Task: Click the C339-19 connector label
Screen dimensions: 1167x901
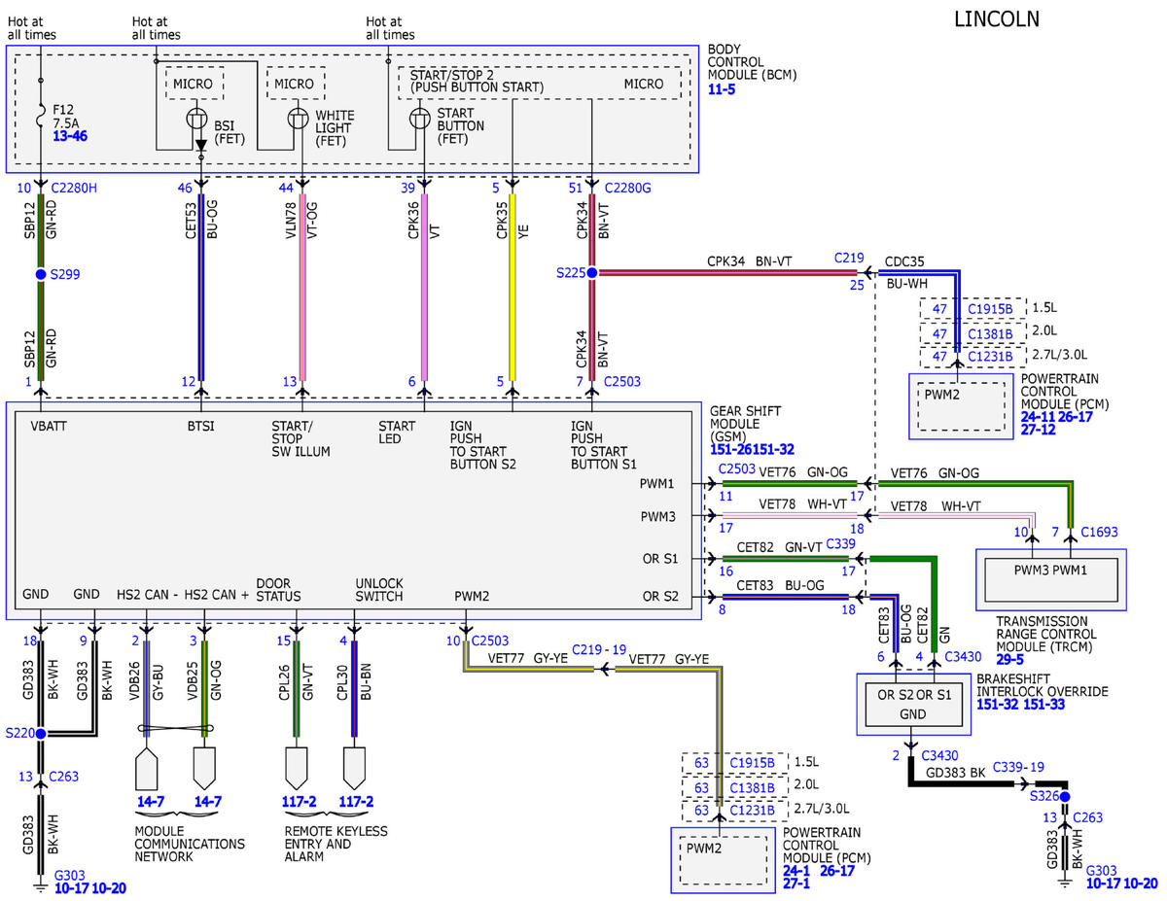Action: (x=1017, y=767)
